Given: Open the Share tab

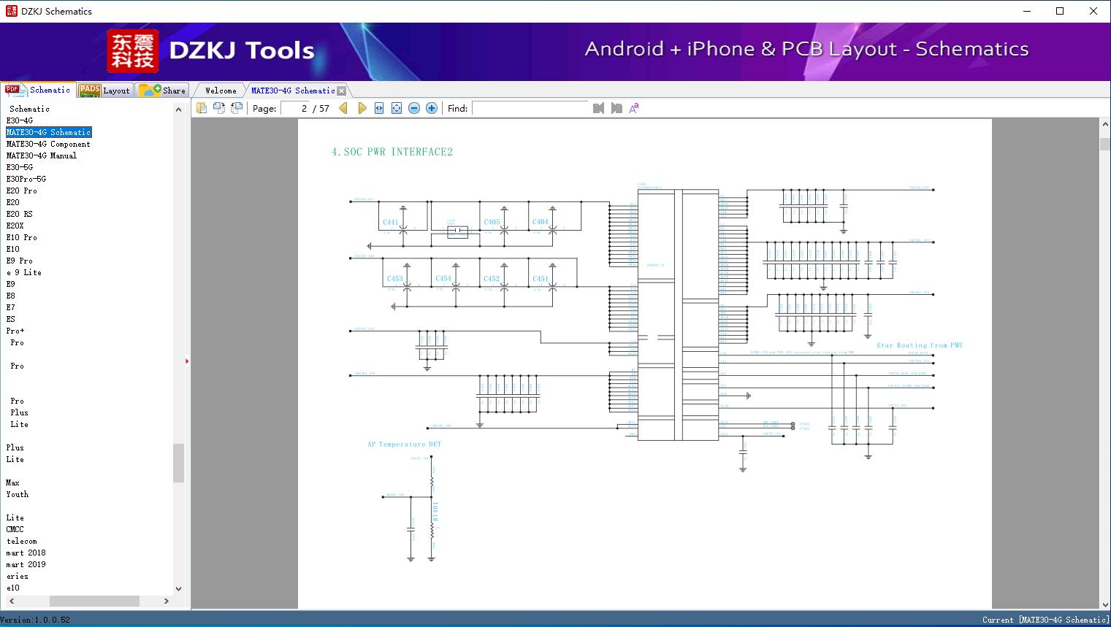Looking at the screenshot, I should 162,91.
